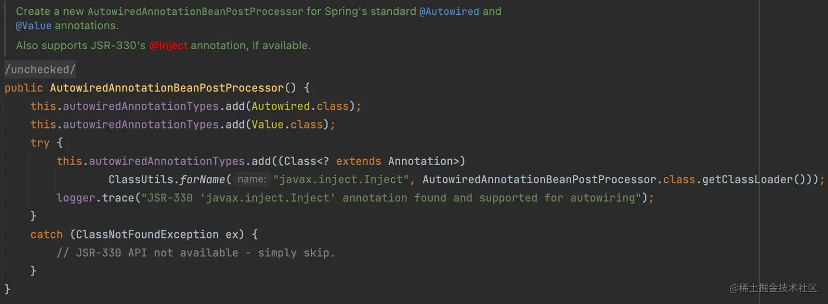Click ClassNotFoundException in catch clause

(147, 234)
